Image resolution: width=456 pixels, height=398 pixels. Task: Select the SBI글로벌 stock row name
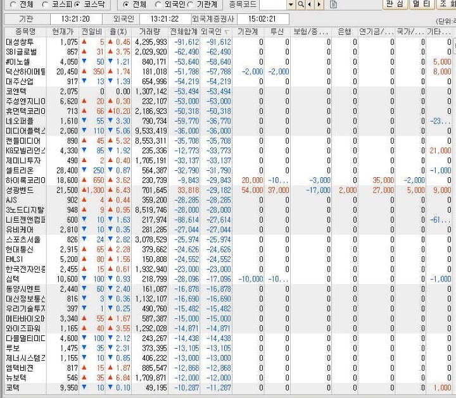coord(22,52)
